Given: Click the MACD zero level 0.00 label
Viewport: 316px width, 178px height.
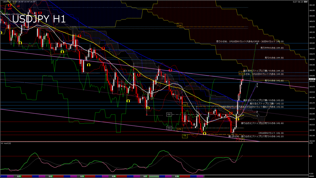Looking at the screenshot, I should pos(310,156).
